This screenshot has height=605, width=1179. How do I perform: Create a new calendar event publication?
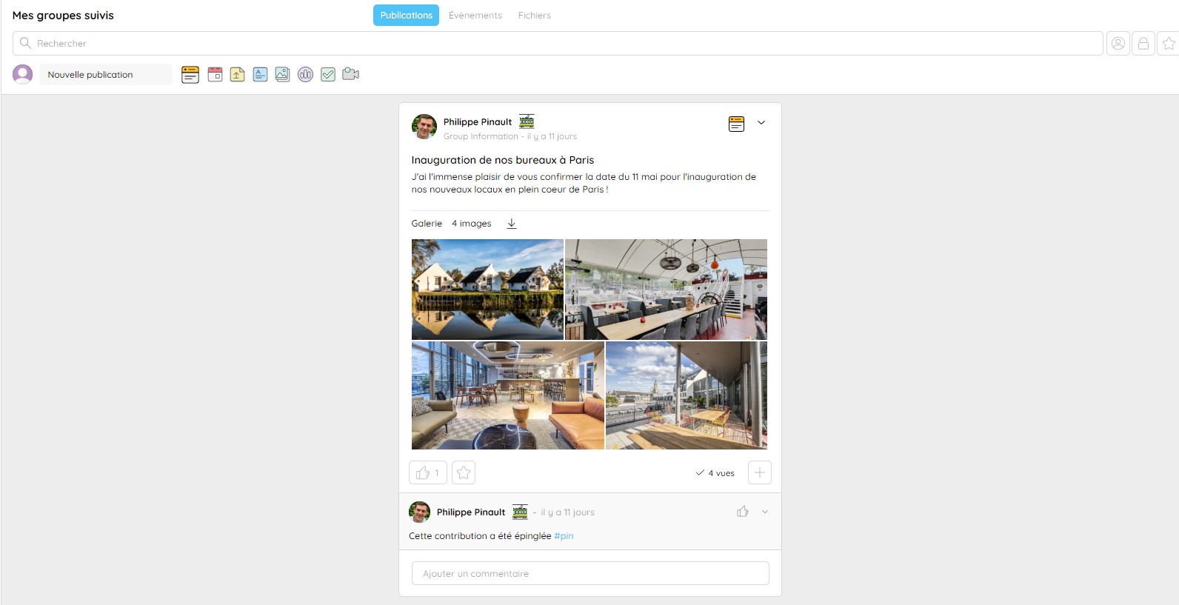[x=215, y=74]
